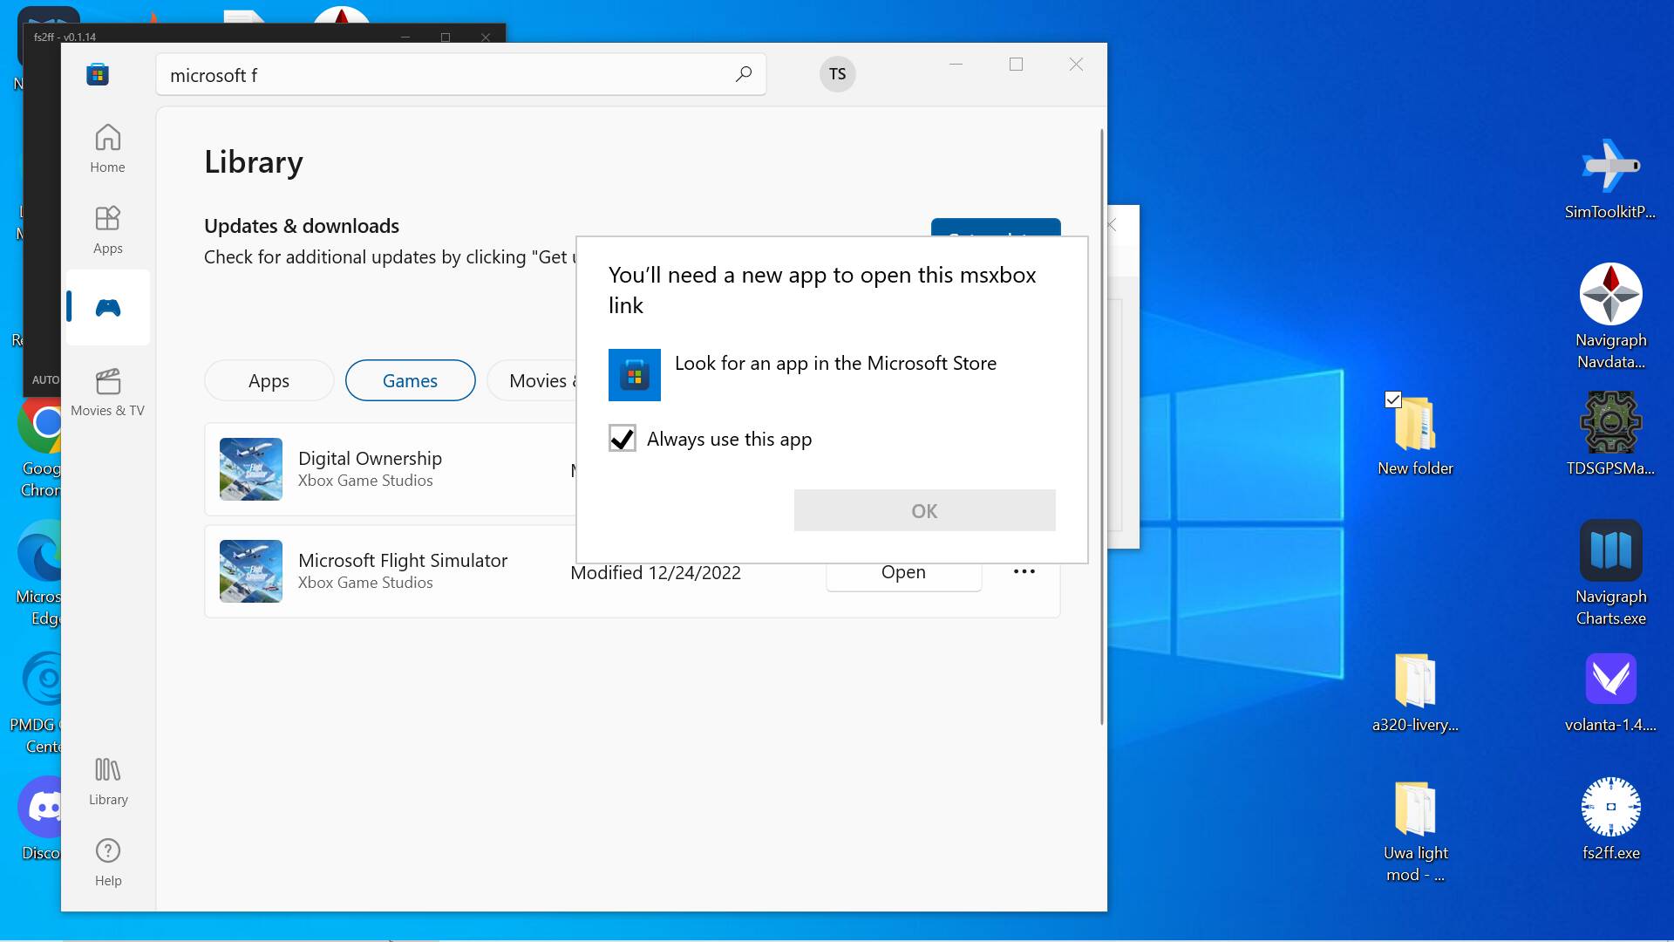Image resolution: width=1674 pixels, height=942 pixels.
Task: Click the Store search input field
Action: 436,75
